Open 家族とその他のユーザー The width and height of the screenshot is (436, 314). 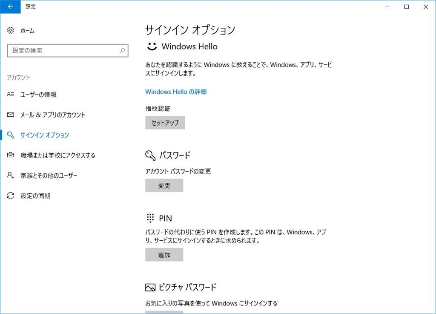(x=49, y=176)
